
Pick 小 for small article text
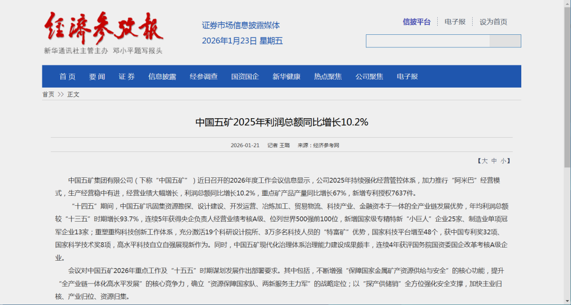(505, 160)
